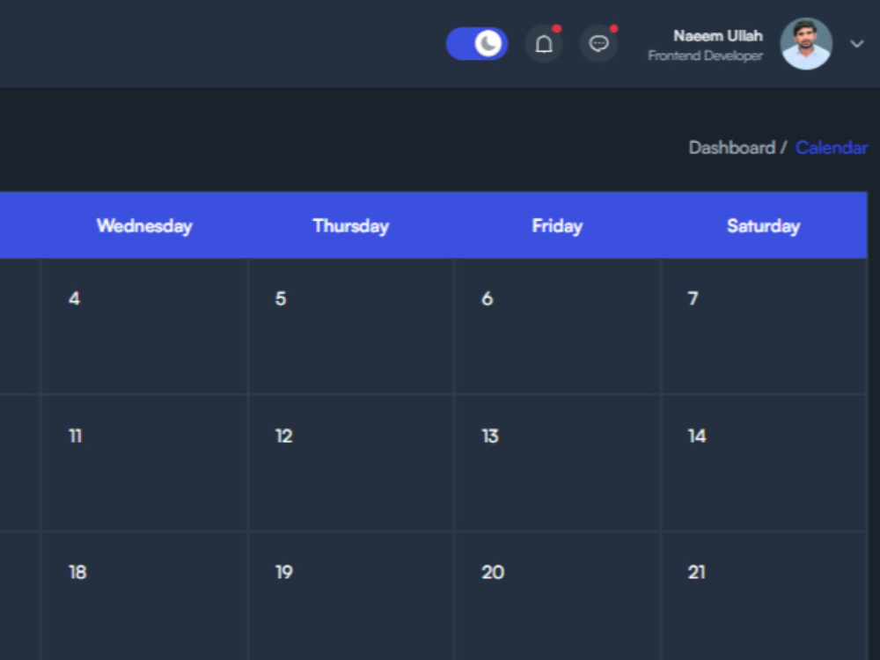880x660 pixels.
Task: Click the Calendar breadcrumb link
Action: pyautogui.click(x=832, y=148)
